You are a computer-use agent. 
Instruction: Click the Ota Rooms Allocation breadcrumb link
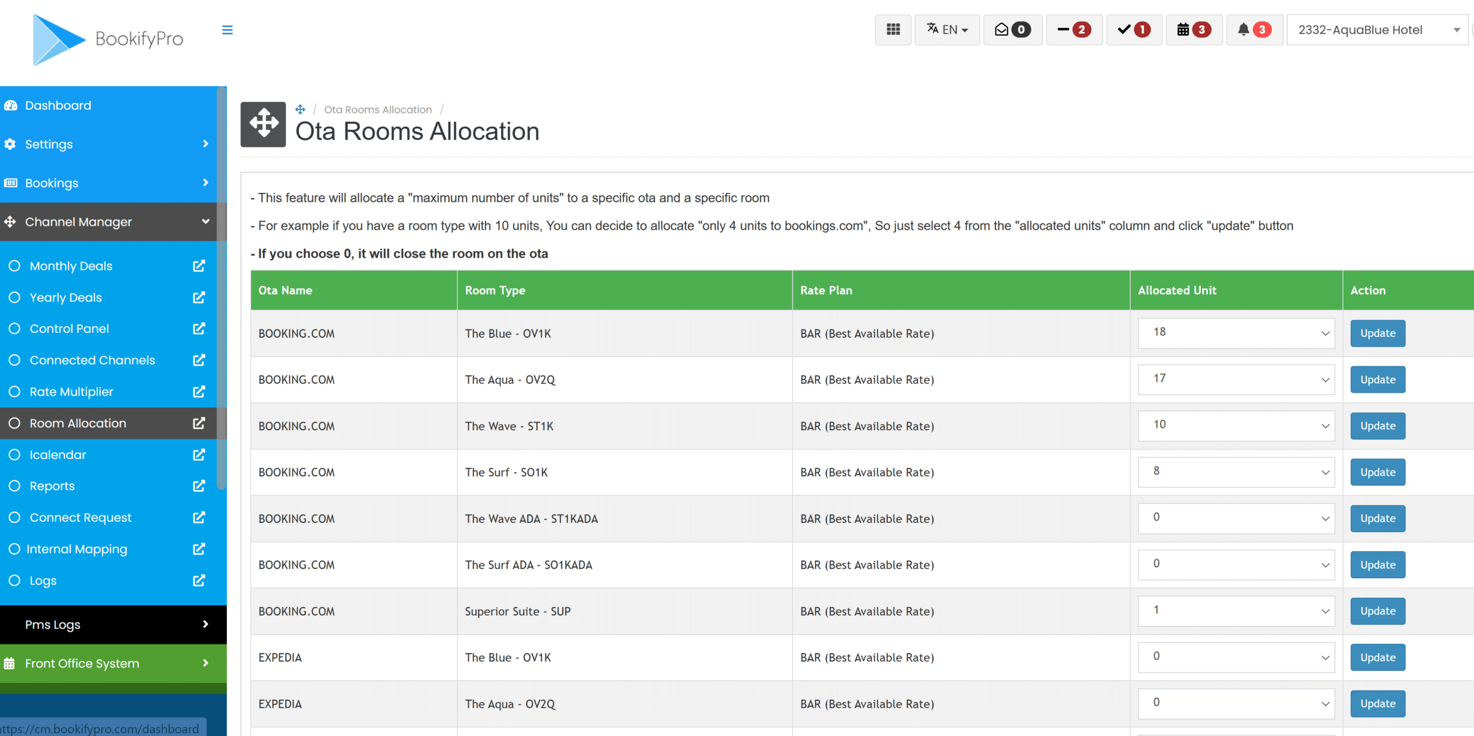[378, 109]
